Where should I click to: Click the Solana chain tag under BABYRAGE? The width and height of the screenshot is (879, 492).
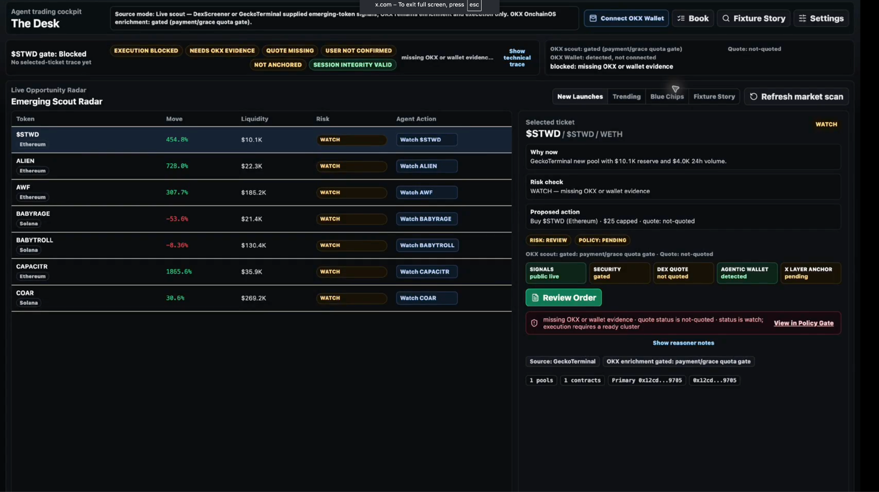(x=29, y=223)
